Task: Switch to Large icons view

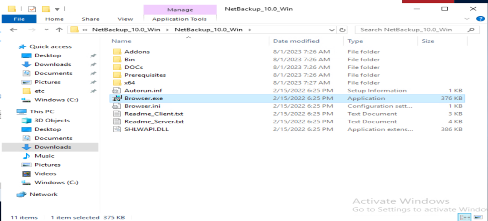Action: [478, 217]
